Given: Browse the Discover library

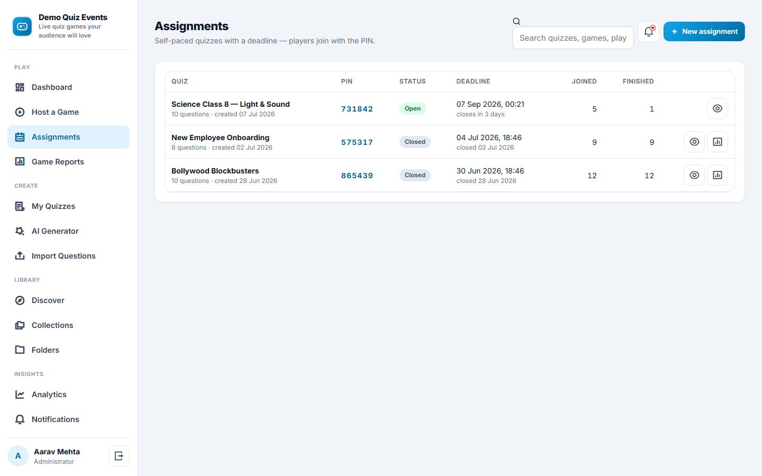Looking at the screenshot, I should click(68, 300).
